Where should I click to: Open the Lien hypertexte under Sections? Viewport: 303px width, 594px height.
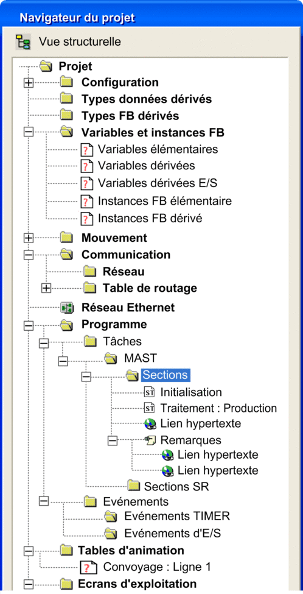(x=201, y=423)
